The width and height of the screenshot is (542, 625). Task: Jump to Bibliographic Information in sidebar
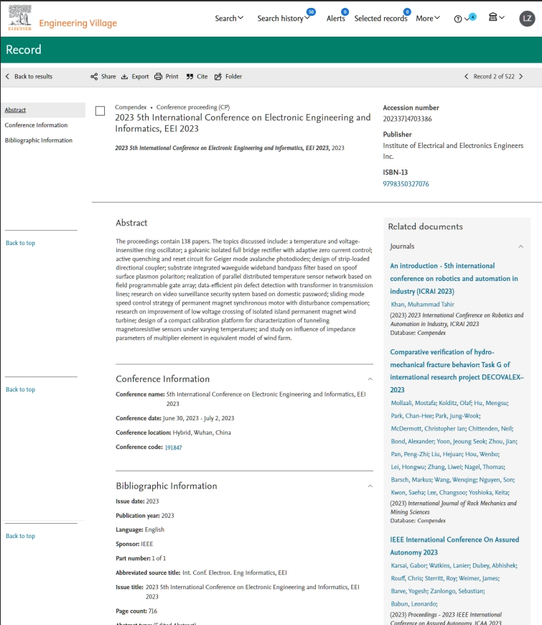point(39,140)
